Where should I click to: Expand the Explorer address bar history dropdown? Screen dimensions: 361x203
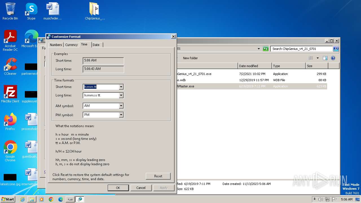pos(259,49)
